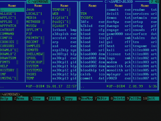Select the file tengame ini
The height and width of the screenshot is (121, 161).
(x=145, y=46)
